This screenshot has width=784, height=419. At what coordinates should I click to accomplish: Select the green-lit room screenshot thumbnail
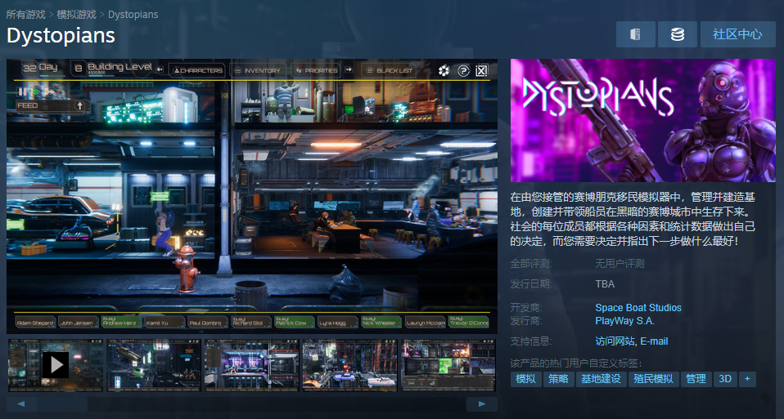(x=448, y=365)
